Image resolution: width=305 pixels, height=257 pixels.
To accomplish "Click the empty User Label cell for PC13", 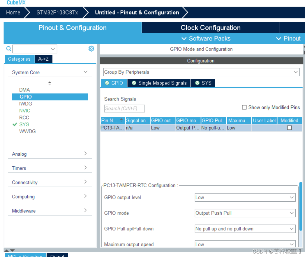I will click(264, 128).
